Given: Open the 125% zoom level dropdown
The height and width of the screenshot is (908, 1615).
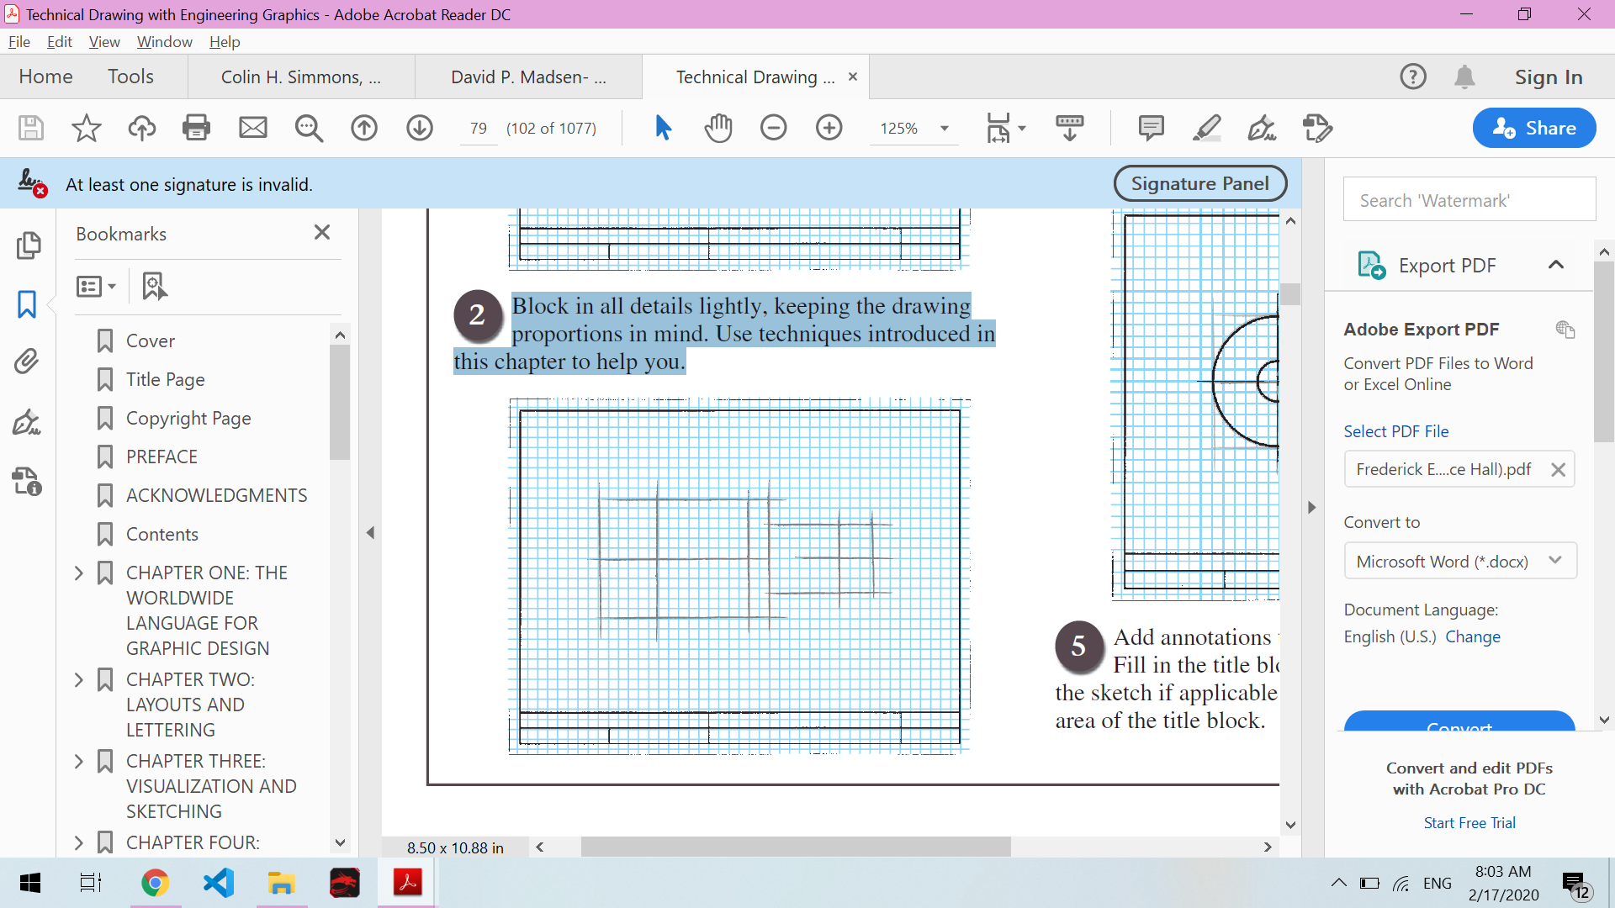Looking at the screenshot, I should [x=945, y=129].
